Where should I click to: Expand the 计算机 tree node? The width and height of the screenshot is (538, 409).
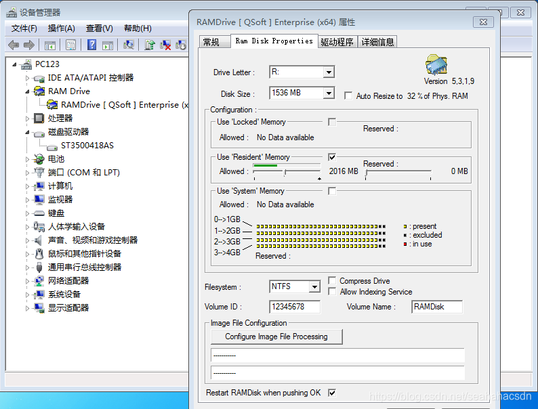pyautogui.click(x=28, y=186)
